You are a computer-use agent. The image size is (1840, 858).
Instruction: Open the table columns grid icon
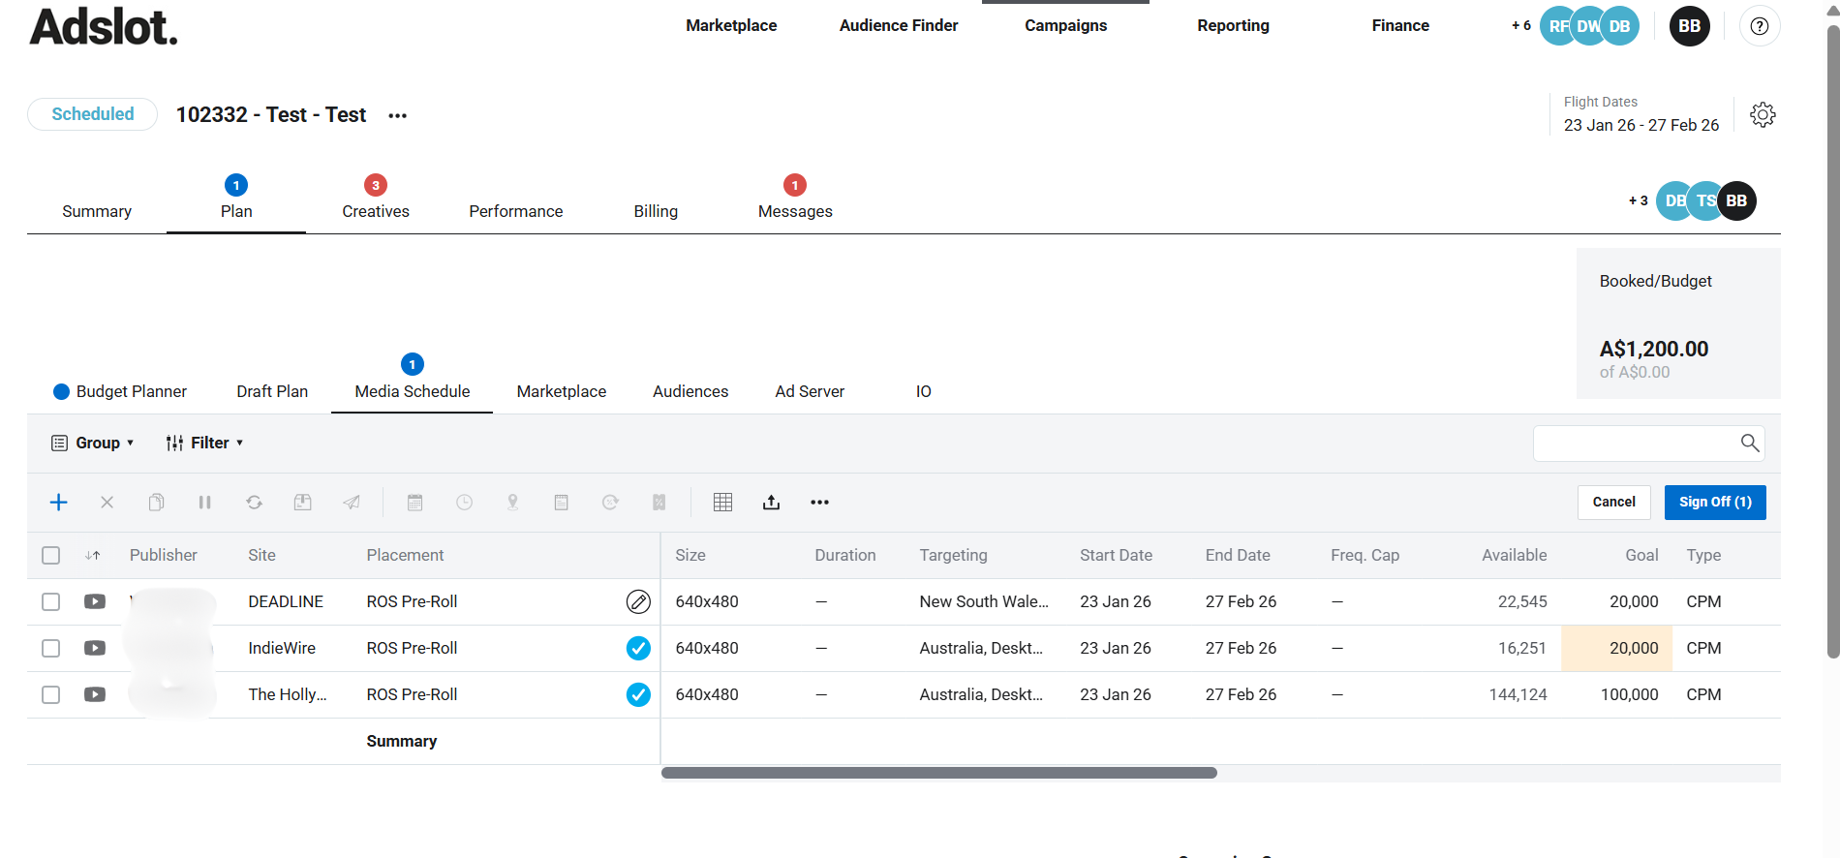722,502
